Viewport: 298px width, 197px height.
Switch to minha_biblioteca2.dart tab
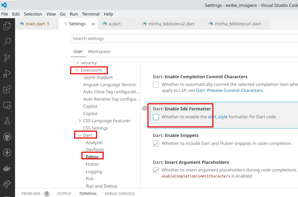tap(171, 24)
